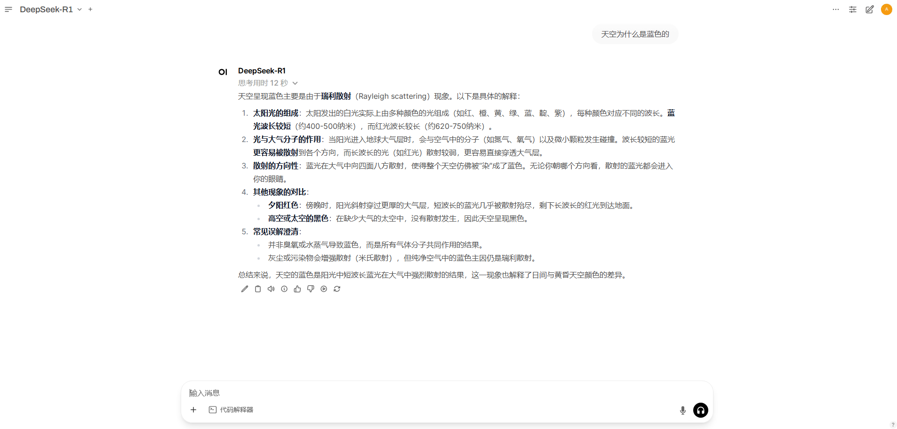Regenerate the response
Image resolution: width=897 pixels, height=429 pixels.
[337, 289]
